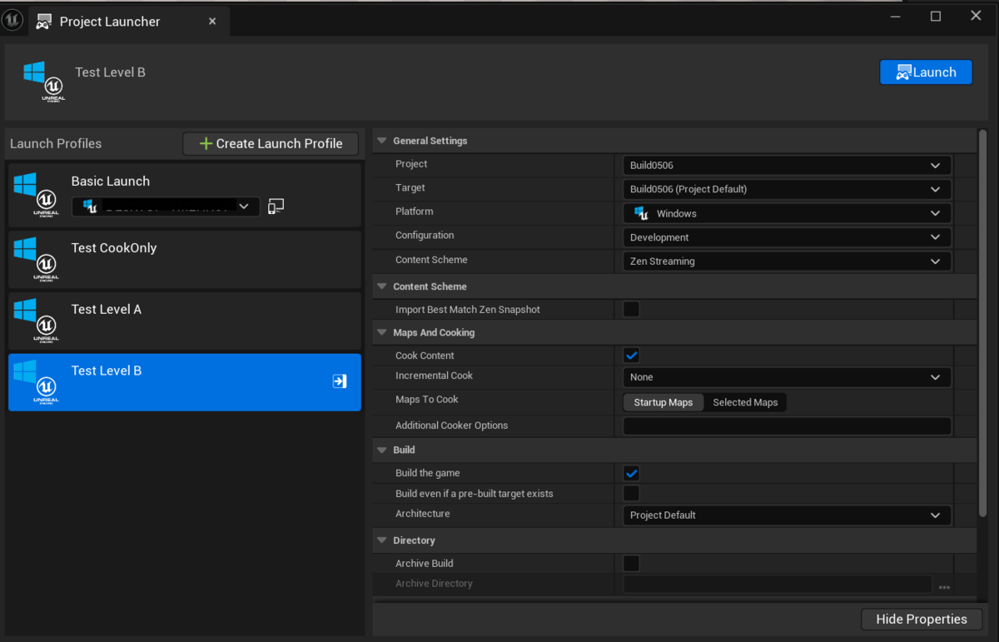
Task: Click the Test Level A profile platform icon
Action: 36,321
